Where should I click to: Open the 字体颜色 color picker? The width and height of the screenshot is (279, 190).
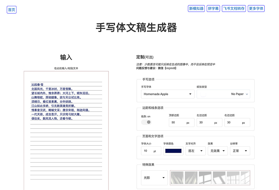(173, 151)
